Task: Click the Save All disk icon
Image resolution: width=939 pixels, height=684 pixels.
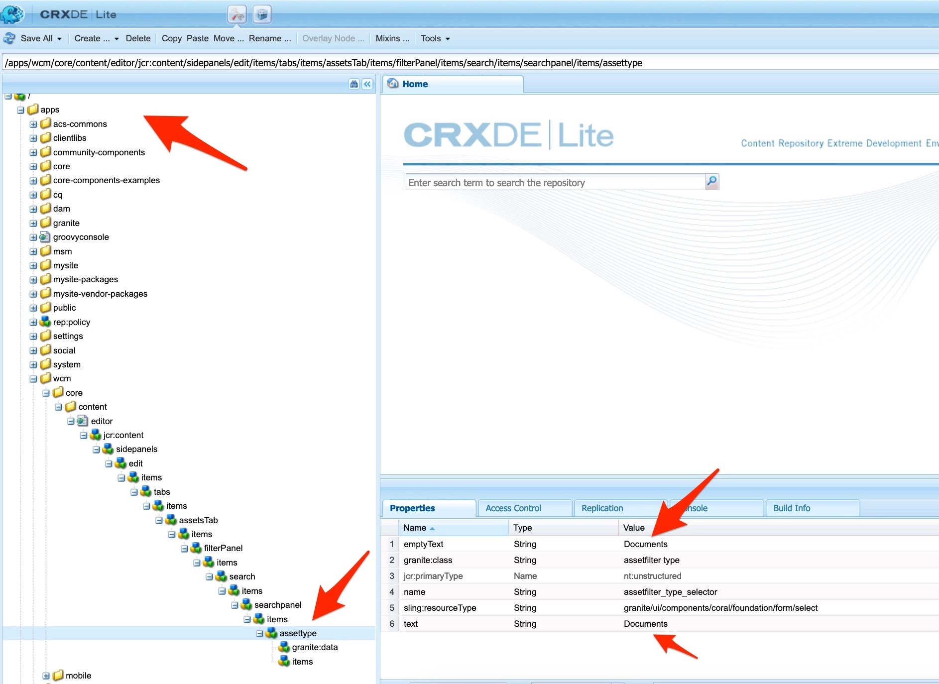Action: coord(9,38)
